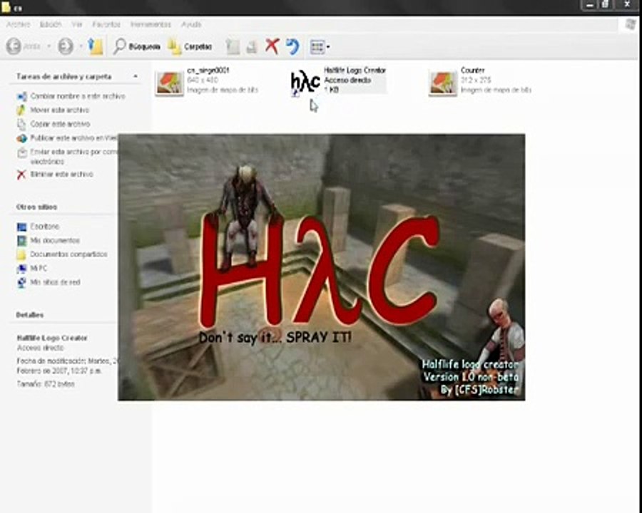Click Enviar este archivo por correo electrónico
This screenshot has width=642, height=513.
(x=73, y=156)
